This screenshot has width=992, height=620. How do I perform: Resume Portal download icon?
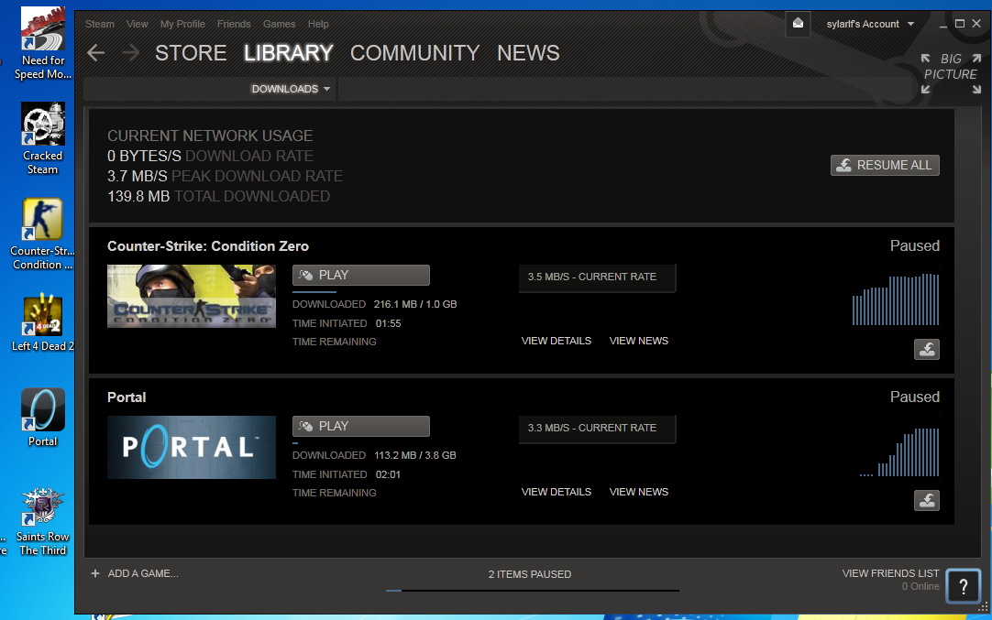pyautogui.click(x=927, y=501)
